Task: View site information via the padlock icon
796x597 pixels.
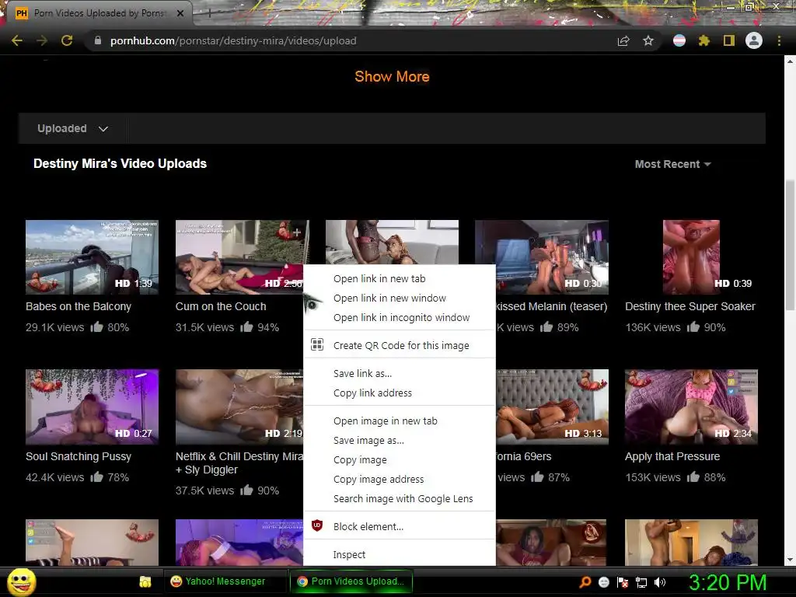Action: click(98, 40)
